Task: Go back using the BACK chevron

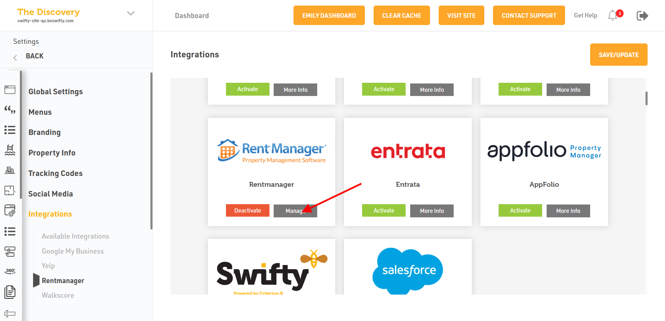Action: (15, 58)
